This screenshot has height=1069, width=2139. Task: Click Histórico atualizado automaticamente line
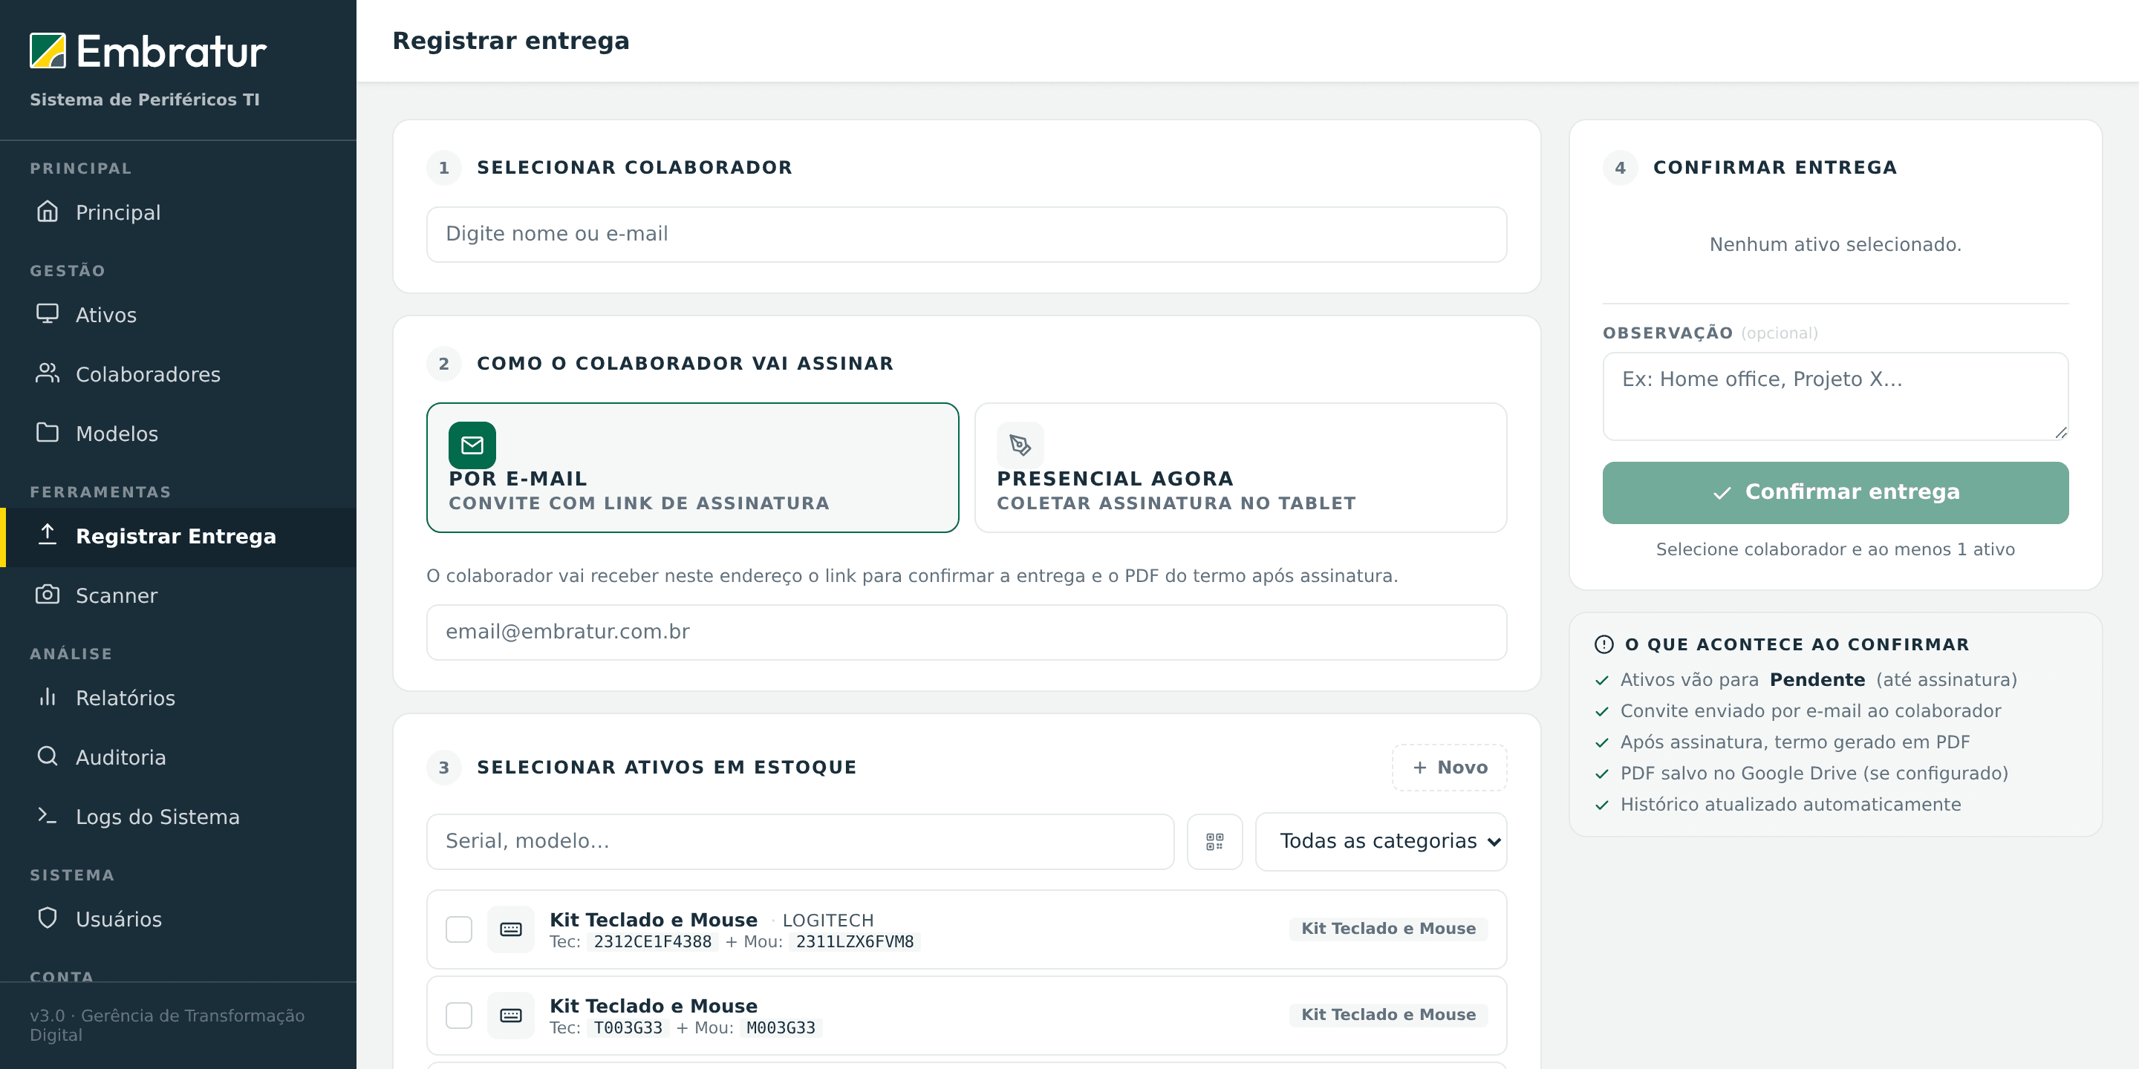(1790, 803)
